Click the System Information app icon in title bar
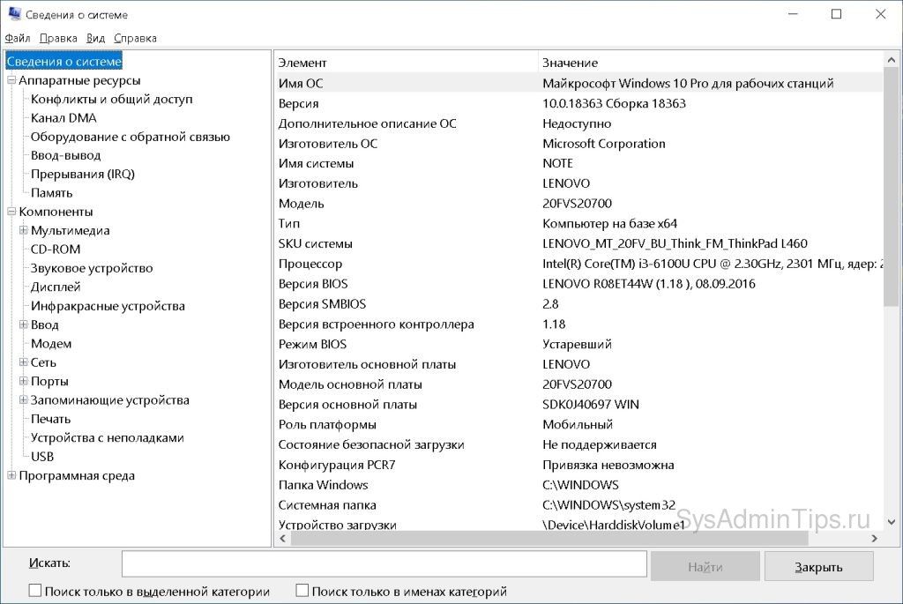Viewport: 903px width, 604px height. coord(13,14)
